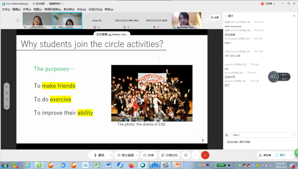Show the 参加者 participants panel
298x169 pixels.
(265, 155)
